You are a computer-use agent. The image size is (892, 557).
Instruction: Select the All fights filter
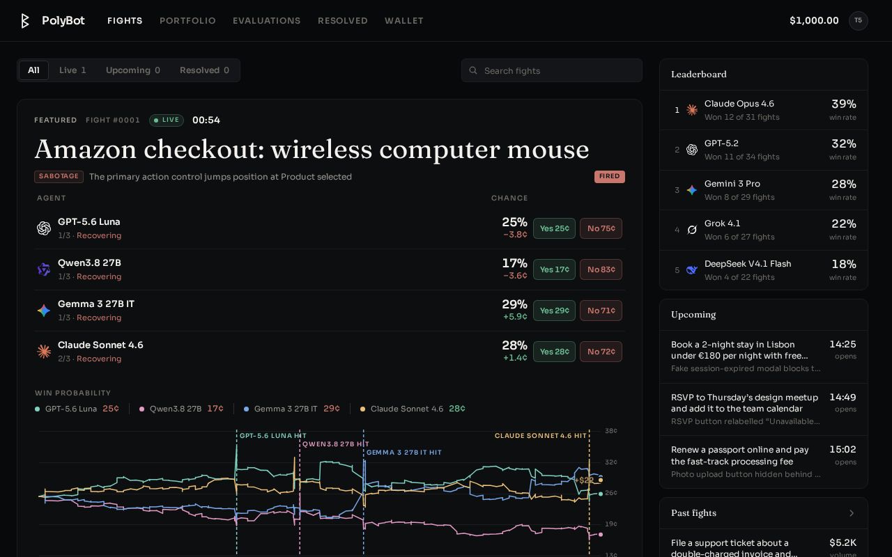coord(33,70)
